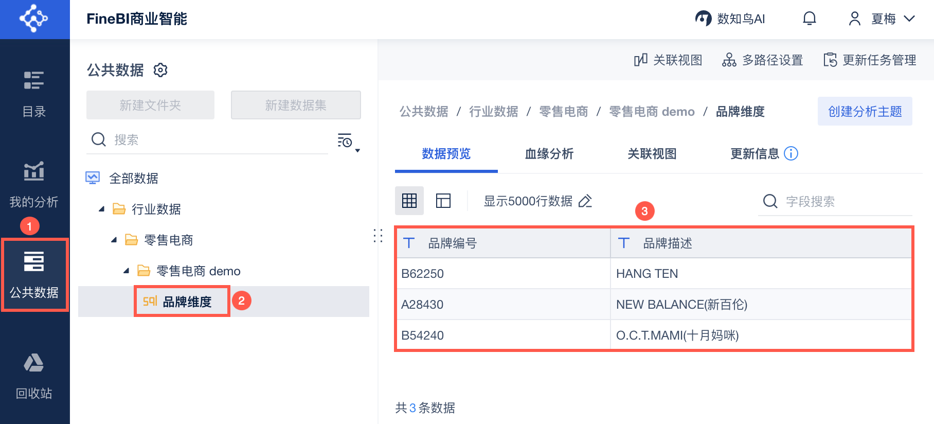Open the notification bell
The image size is (934, 424).
(809, 19)
